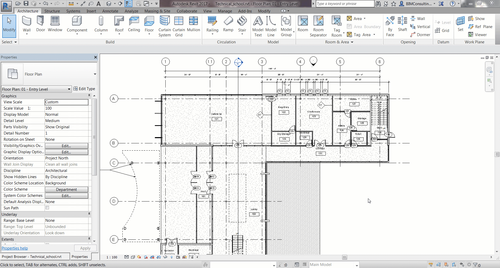Select the Model Text tool
This screenshot has height=268, width=500.
(x=258, y=26)
